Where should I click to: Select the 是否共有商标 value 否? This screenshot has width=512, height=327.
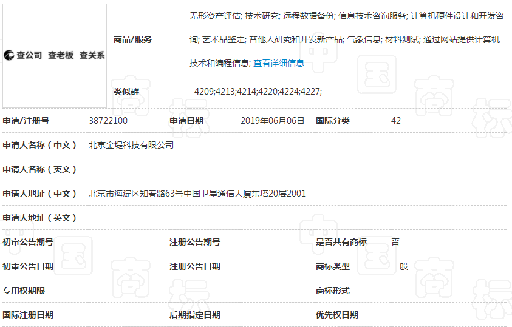tap(395, 242)
